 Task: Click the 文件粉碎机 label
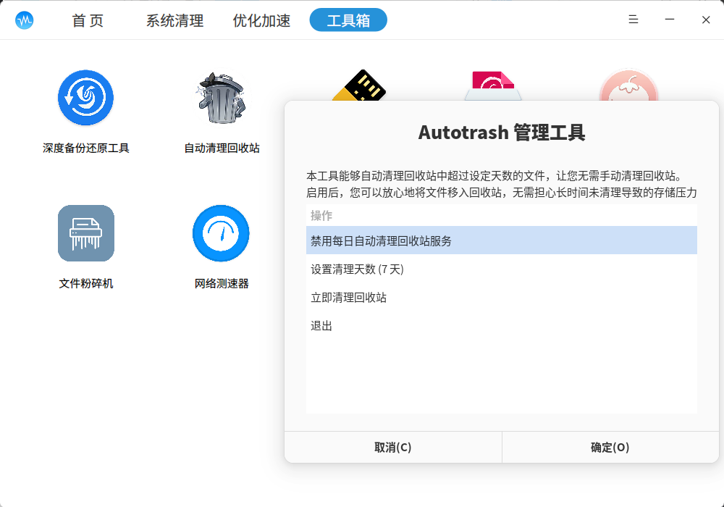click(x=86, y=283)
